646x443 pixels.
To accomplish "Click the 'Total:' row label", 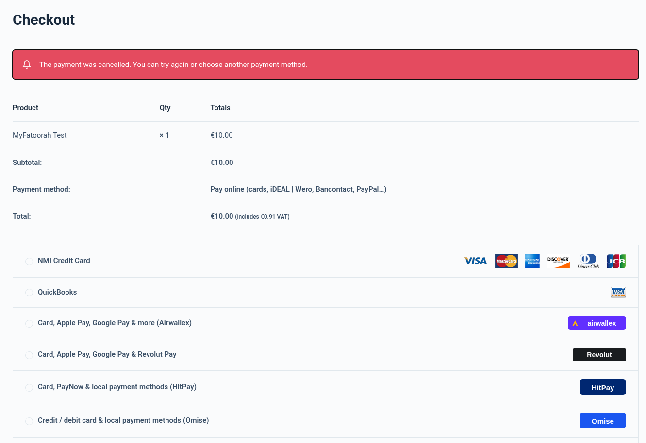I will pos(22,216).
